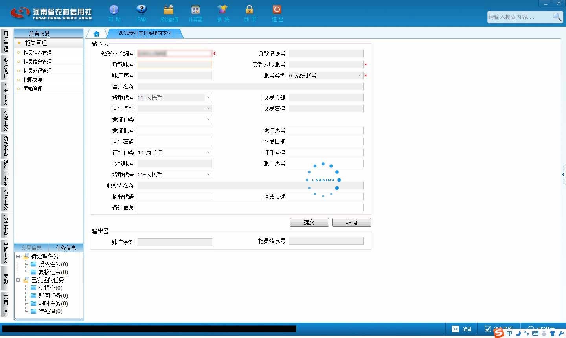Open the 授权任务(0) folder

click(50, 264)
